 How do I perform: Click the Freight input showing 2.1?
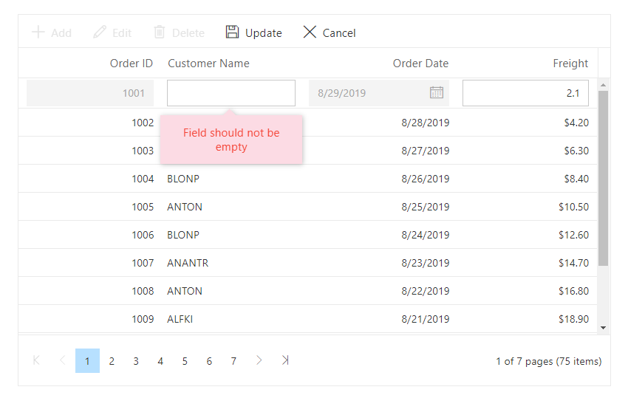[x=525, y=93]
